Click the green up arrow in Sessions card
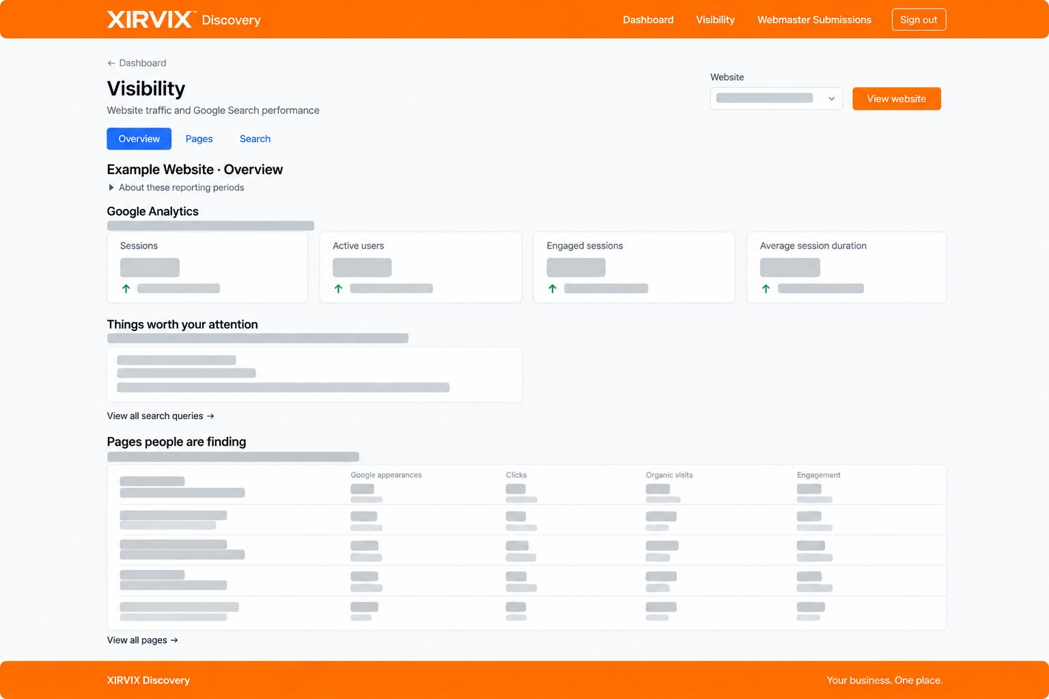 click(126, 289)
